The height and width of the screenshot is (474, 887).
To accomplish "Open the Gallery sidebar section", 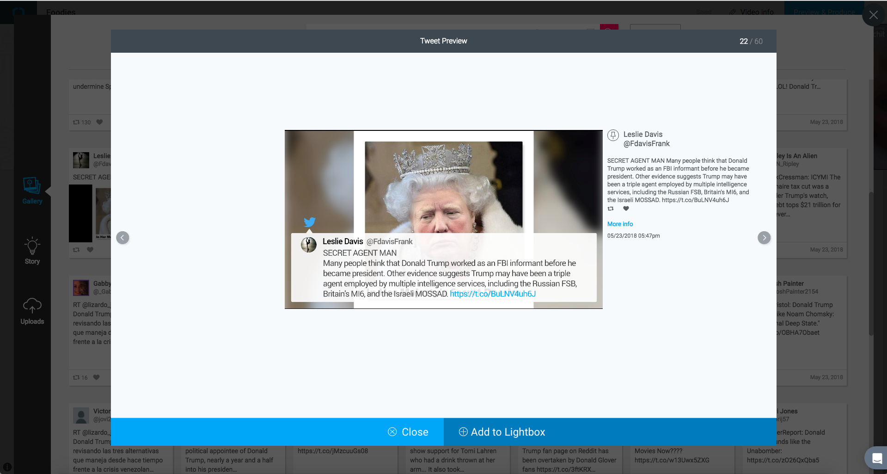I will 32,191.
